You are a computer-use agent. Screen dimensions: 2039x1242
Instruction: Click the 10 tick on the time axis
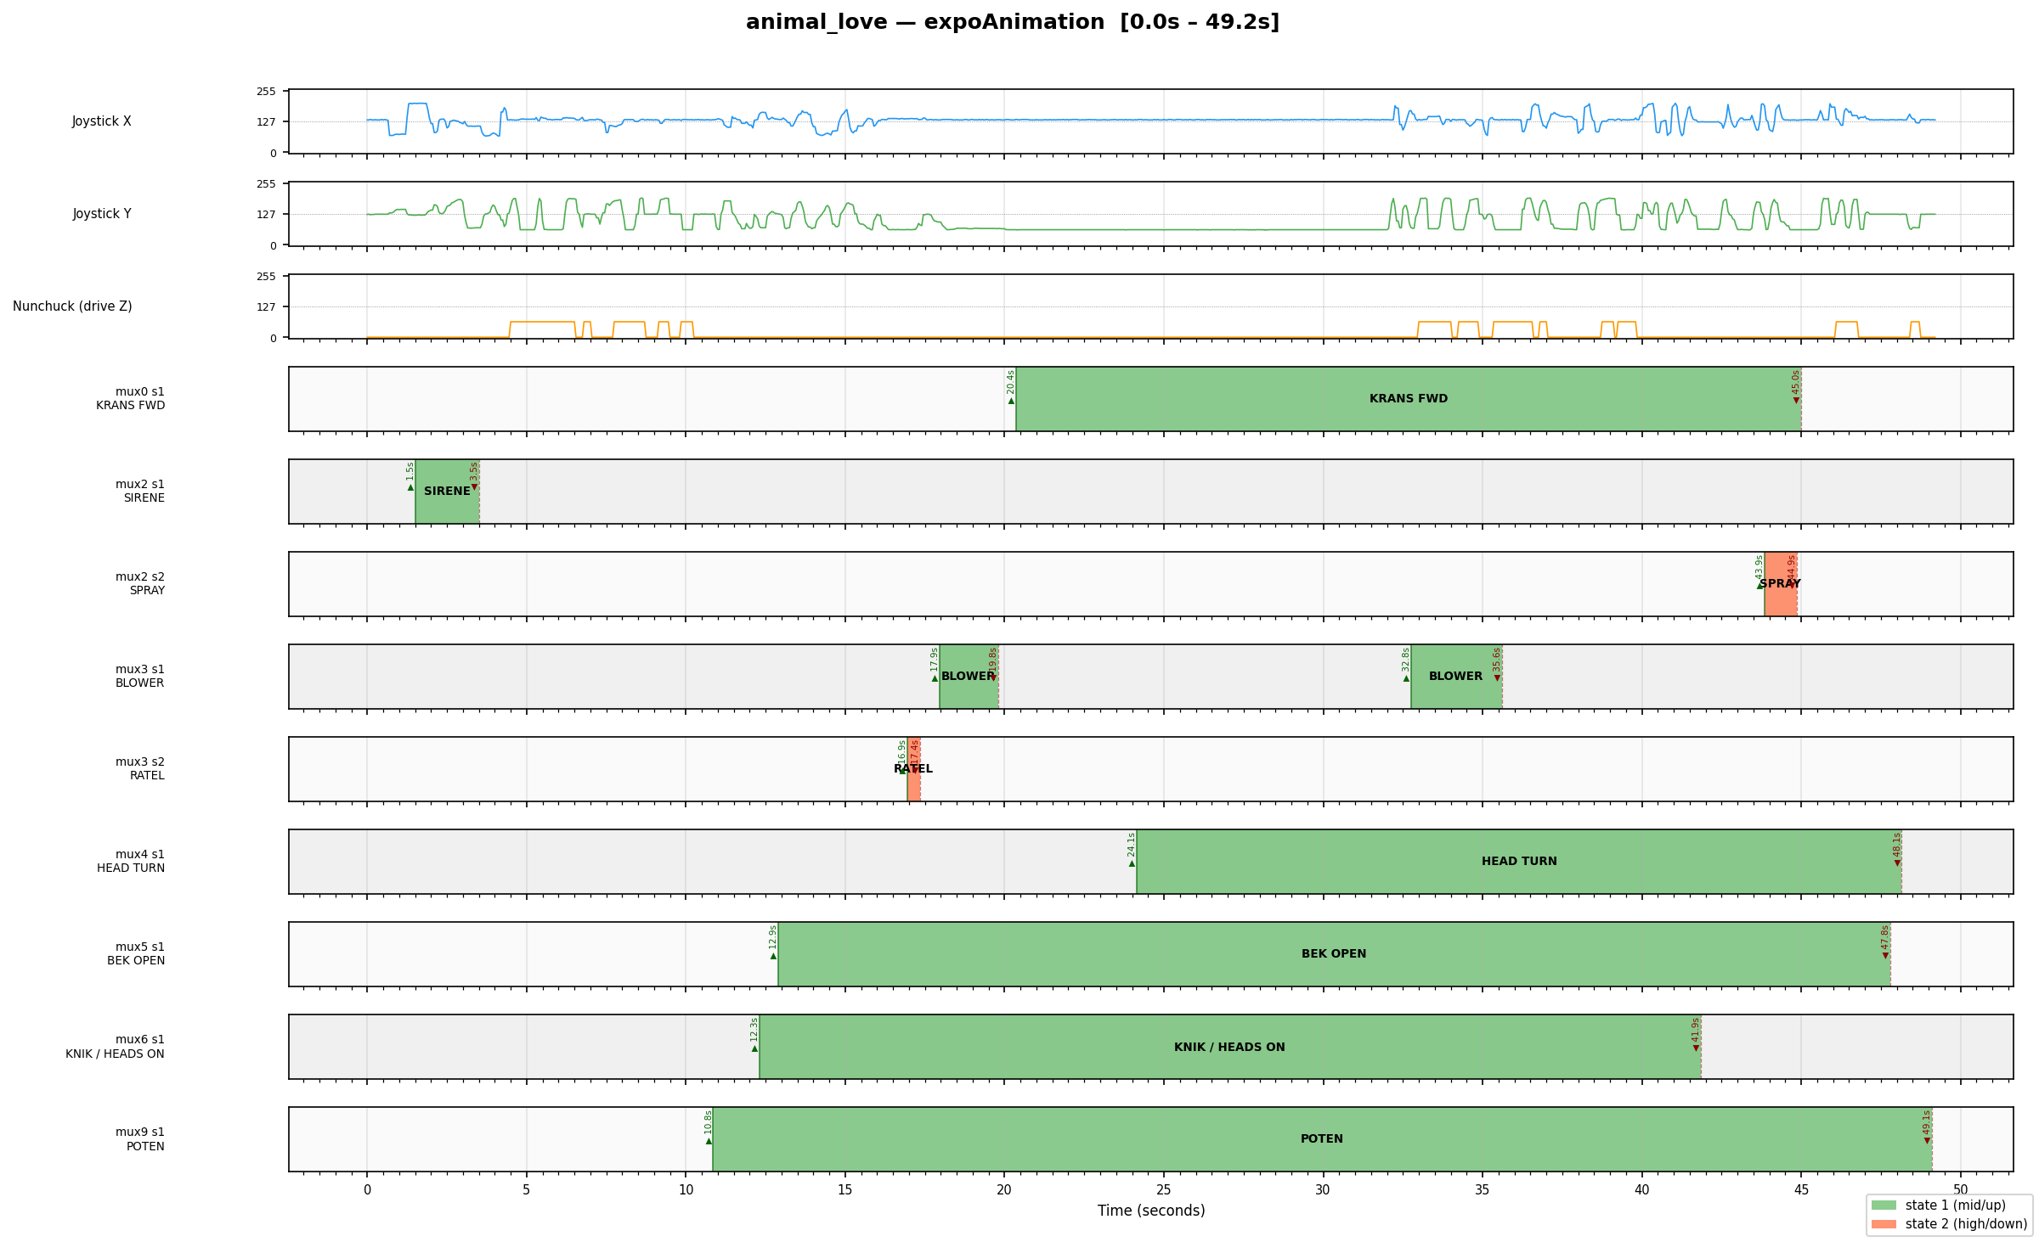point(686,1190)
